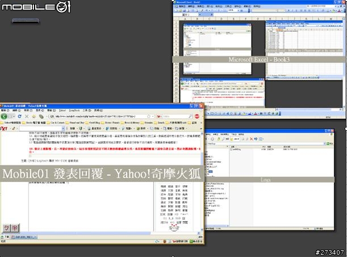The image size is (347, 257).
Task: Select Rectangle tool in Excel drawing toolbar
Action: [212, 114]
